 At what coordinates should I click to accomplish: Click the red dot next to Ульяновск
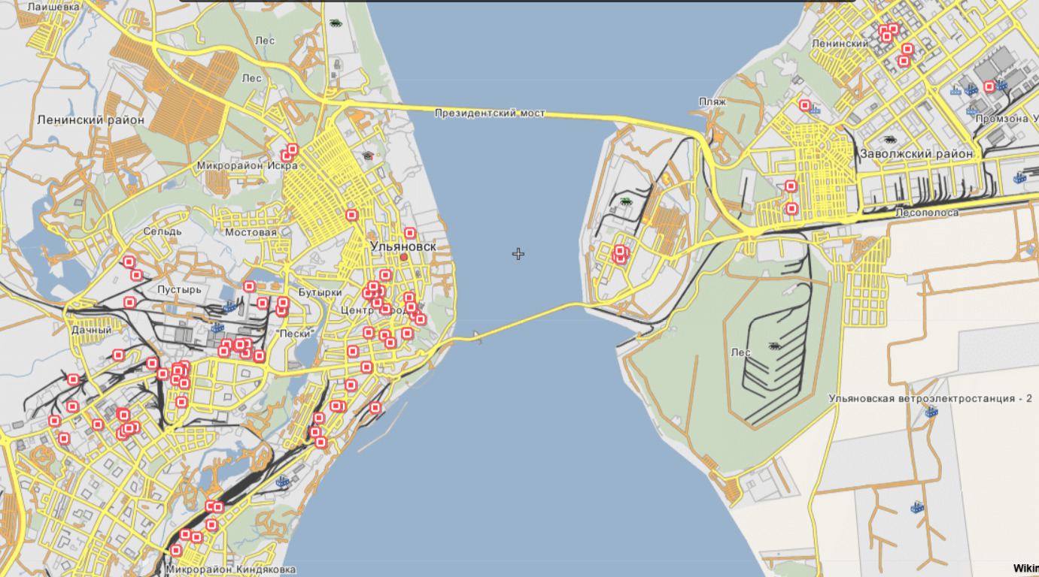click(404, 257)
